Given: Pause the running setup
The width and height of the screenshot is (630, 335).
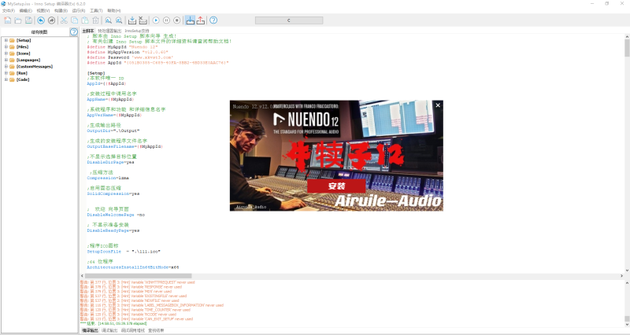Looking at the screenshot, I should coord(166,20).
